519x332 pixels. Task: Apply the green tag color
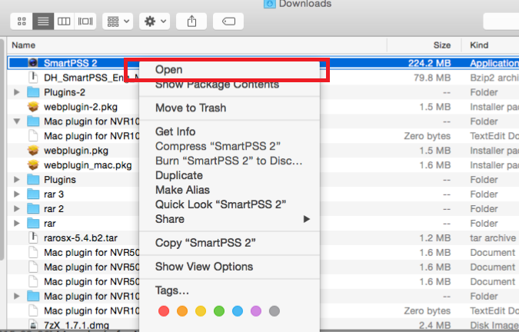point(219,311)
